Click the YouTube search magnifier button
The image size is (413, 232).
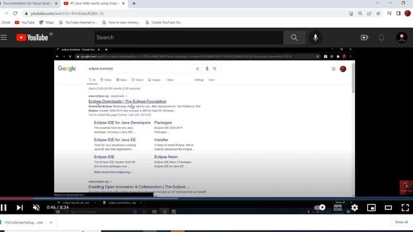(294, 37)
